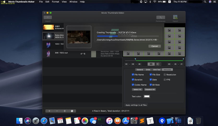Switch to the General tab
This screenshot has width=218, height=126.
point(140,70)
